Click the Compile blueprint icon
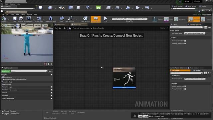The height and width of the screenshot is (120, 213). (4, 19)
